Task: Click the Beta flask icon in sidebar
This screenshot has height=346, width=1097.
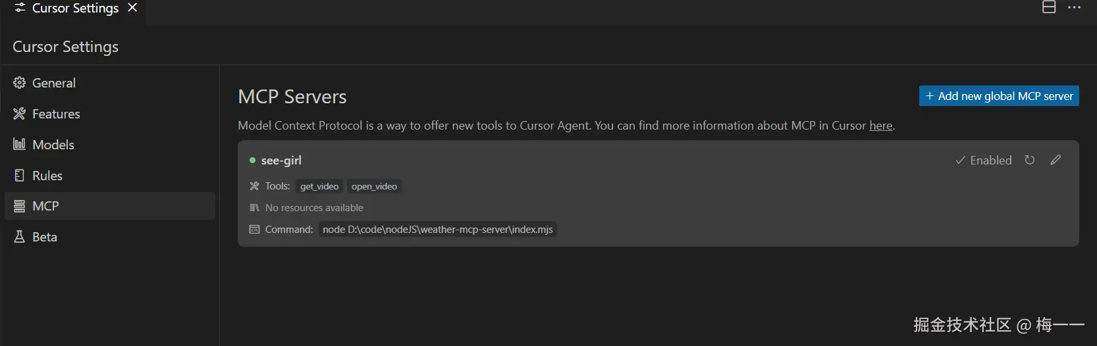Action: (19, 237)
